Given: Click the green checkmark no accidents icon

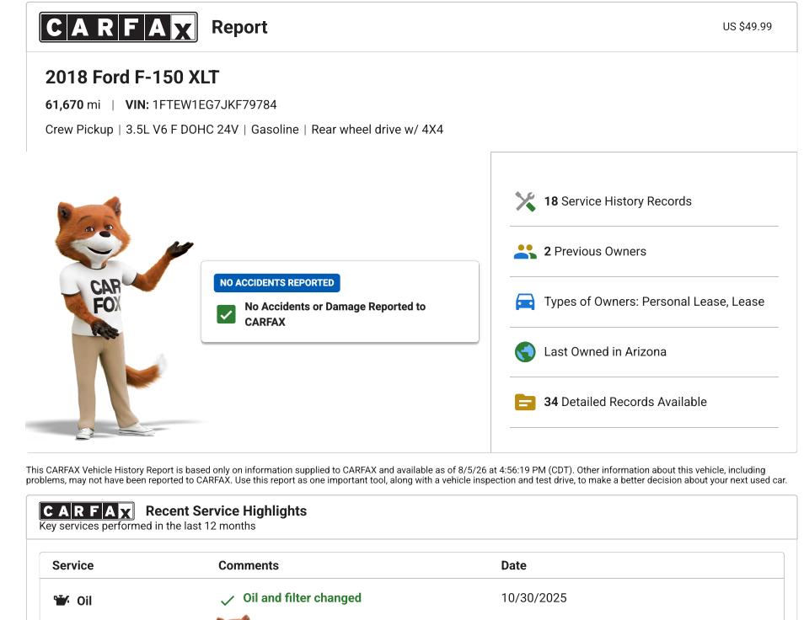Looking at the screenshot, I should pos(226,314).
